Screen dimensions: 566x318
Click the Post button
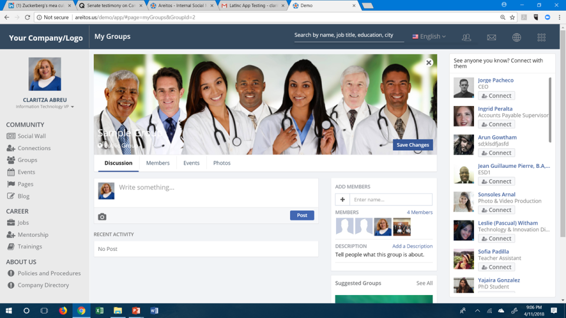point(302,216)
